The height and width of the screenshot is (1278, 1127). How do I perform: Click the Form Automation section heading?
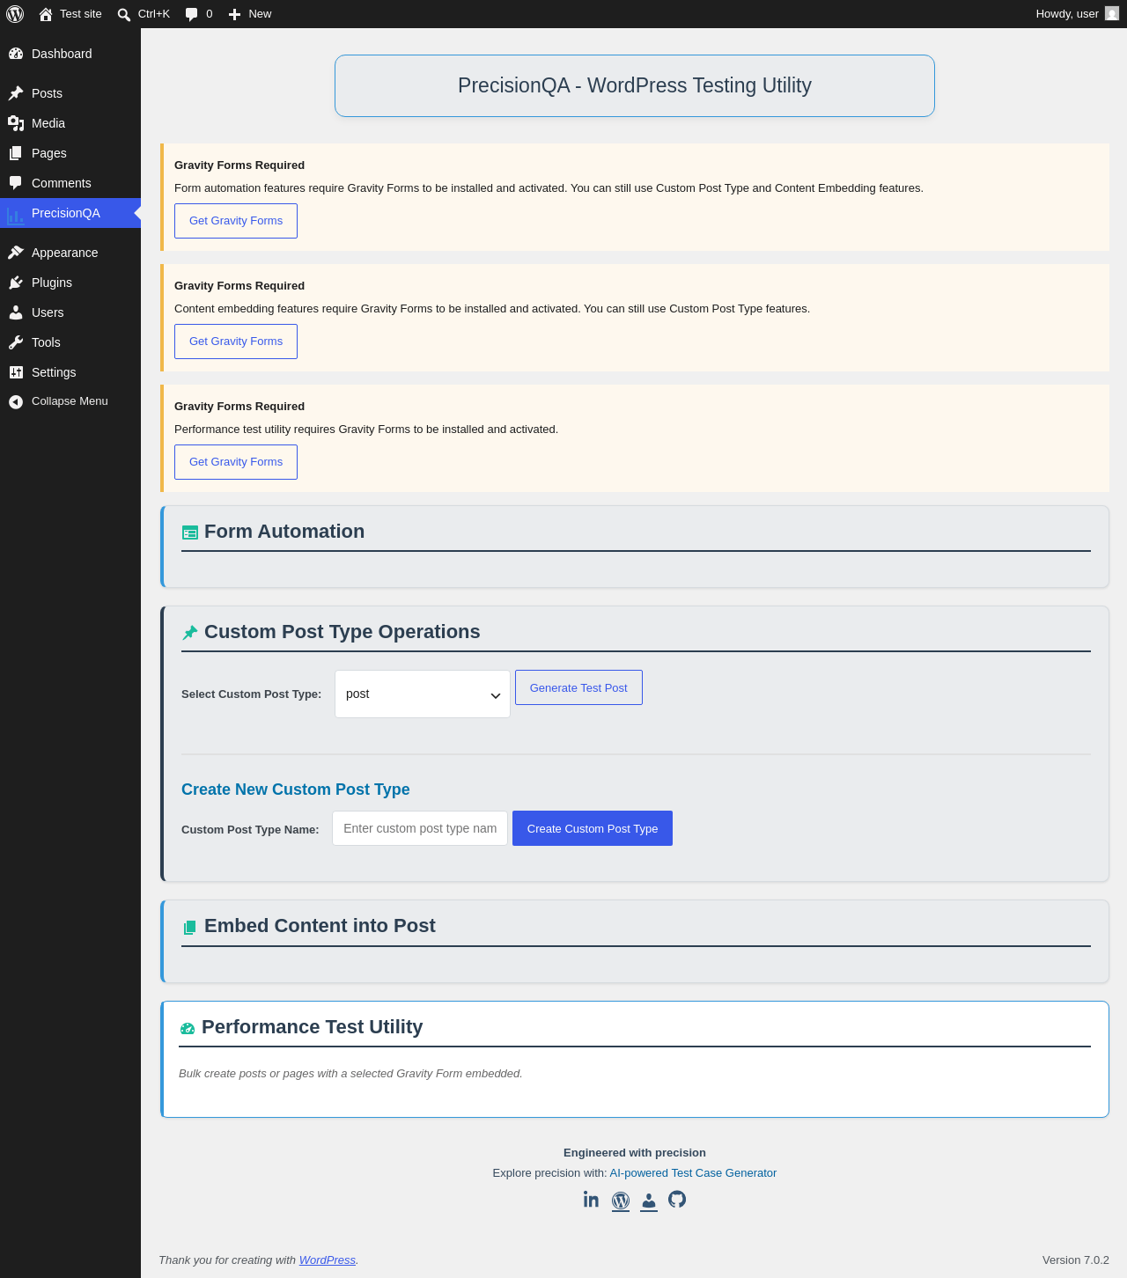(284, 532)
